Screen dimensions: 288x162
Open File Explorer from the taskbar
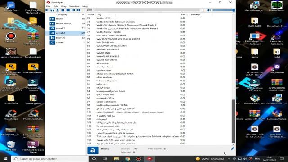pos(116,159)
